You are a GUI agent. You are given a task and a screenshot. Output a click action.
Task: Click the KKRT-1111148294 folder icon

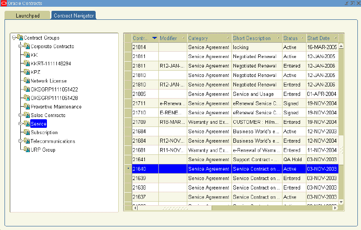pyautogui.click(x=27, y=63)
